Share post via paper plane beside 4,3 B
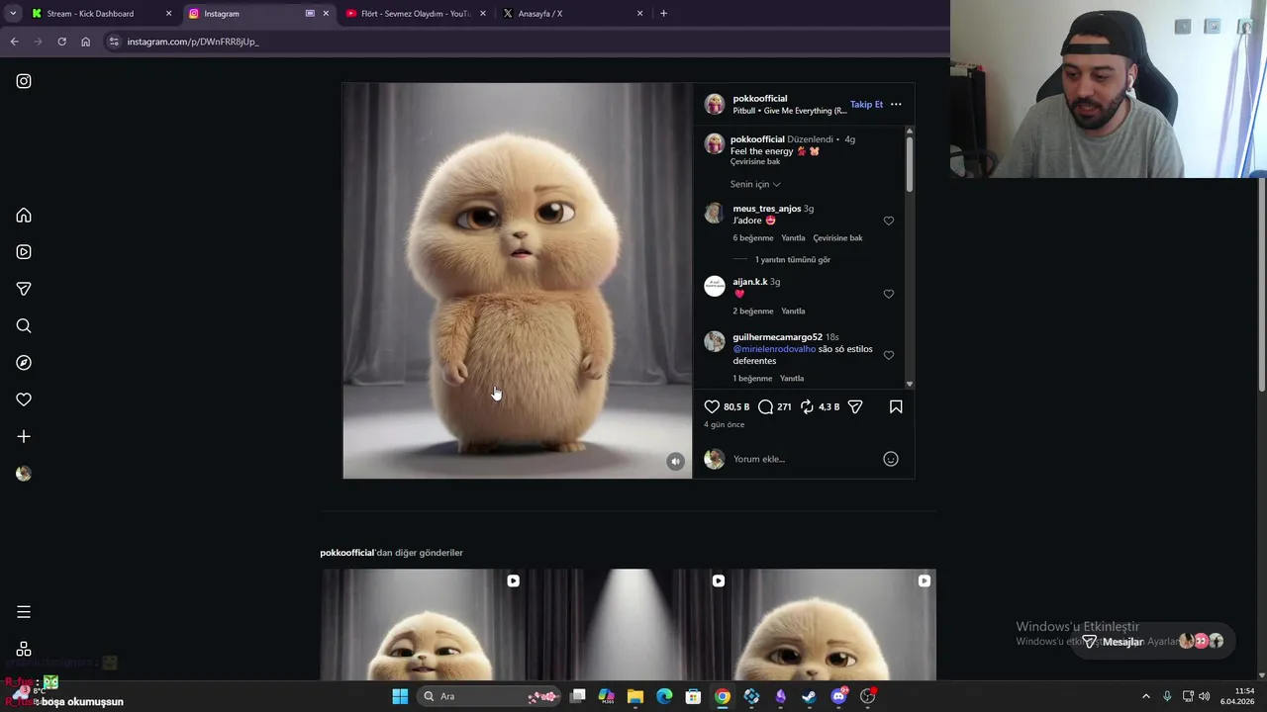1267x712 pixels. click(x=855, y=406)
